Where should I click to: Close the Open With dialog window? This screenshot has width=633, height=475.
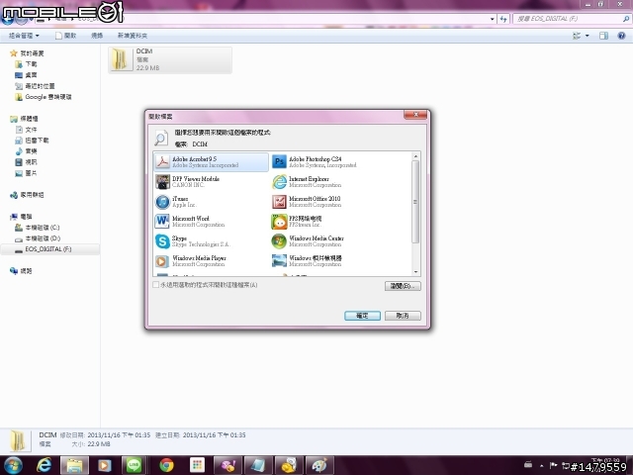tap(415, 115)
